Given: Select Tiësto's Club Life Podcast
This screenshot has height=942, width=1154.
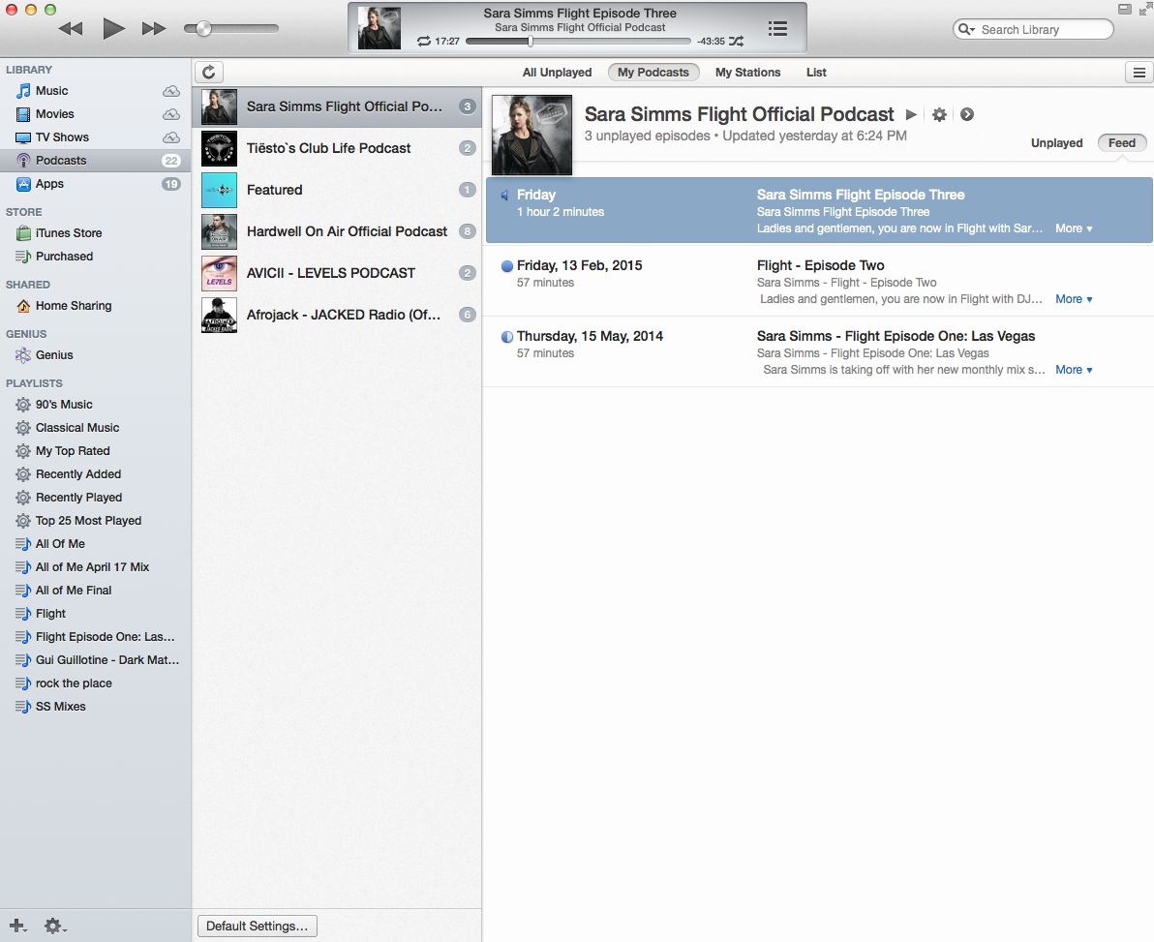Looking at the screenshot, I should (337, 148).
